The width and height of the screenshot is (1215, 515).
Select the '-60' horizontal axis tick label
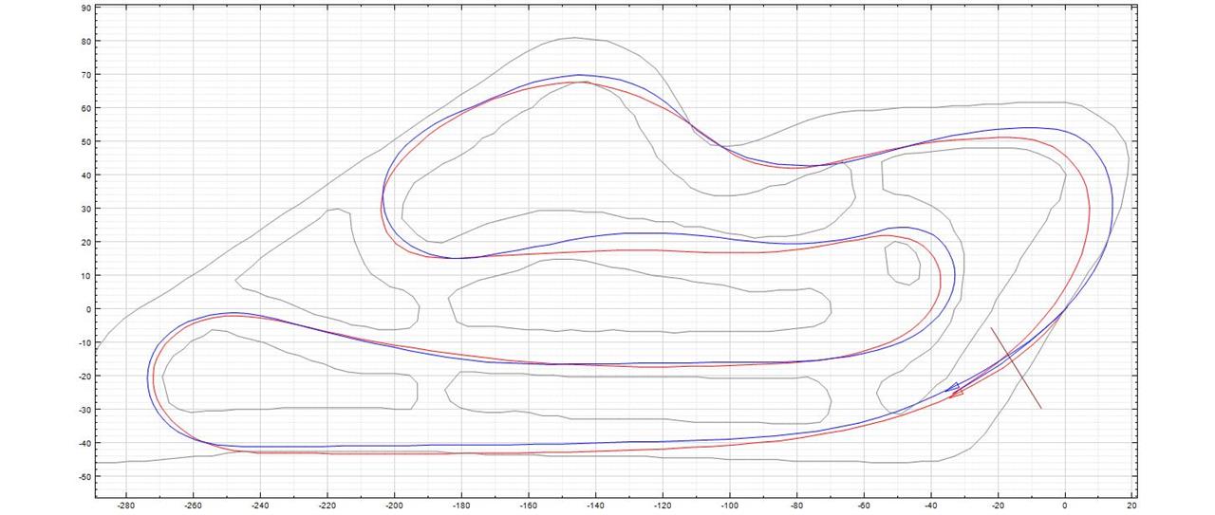click(x=864, y=506)
